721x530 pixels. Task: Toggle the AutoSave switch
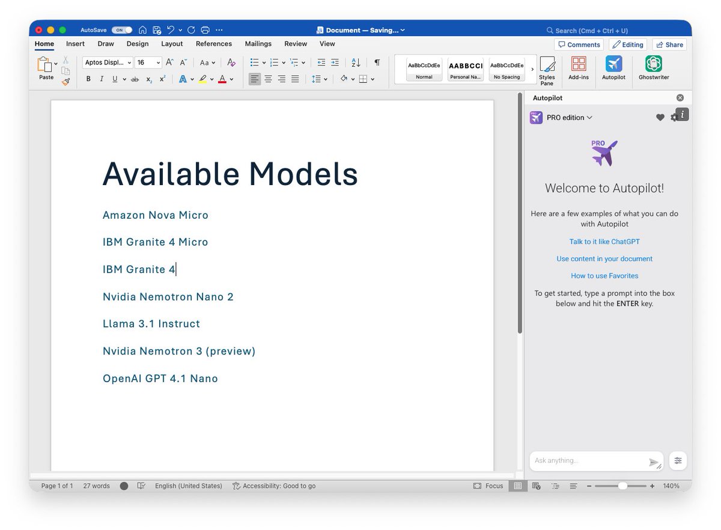[x=121, y=30]
